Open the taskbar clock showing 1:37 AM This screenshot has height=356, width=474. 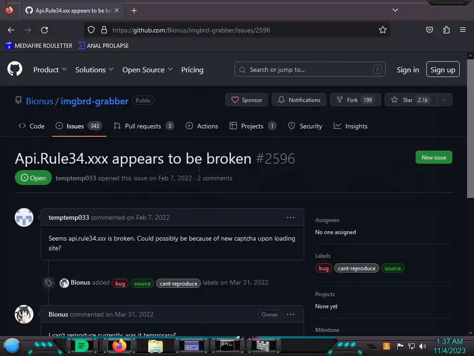(449, 346)
